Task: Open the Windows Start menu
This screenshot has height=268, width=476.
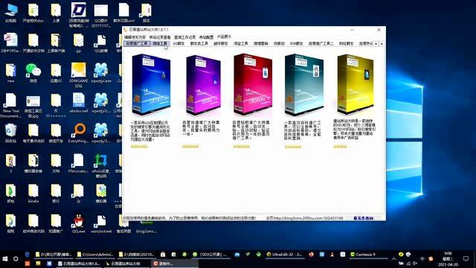Action: [5, 259]
